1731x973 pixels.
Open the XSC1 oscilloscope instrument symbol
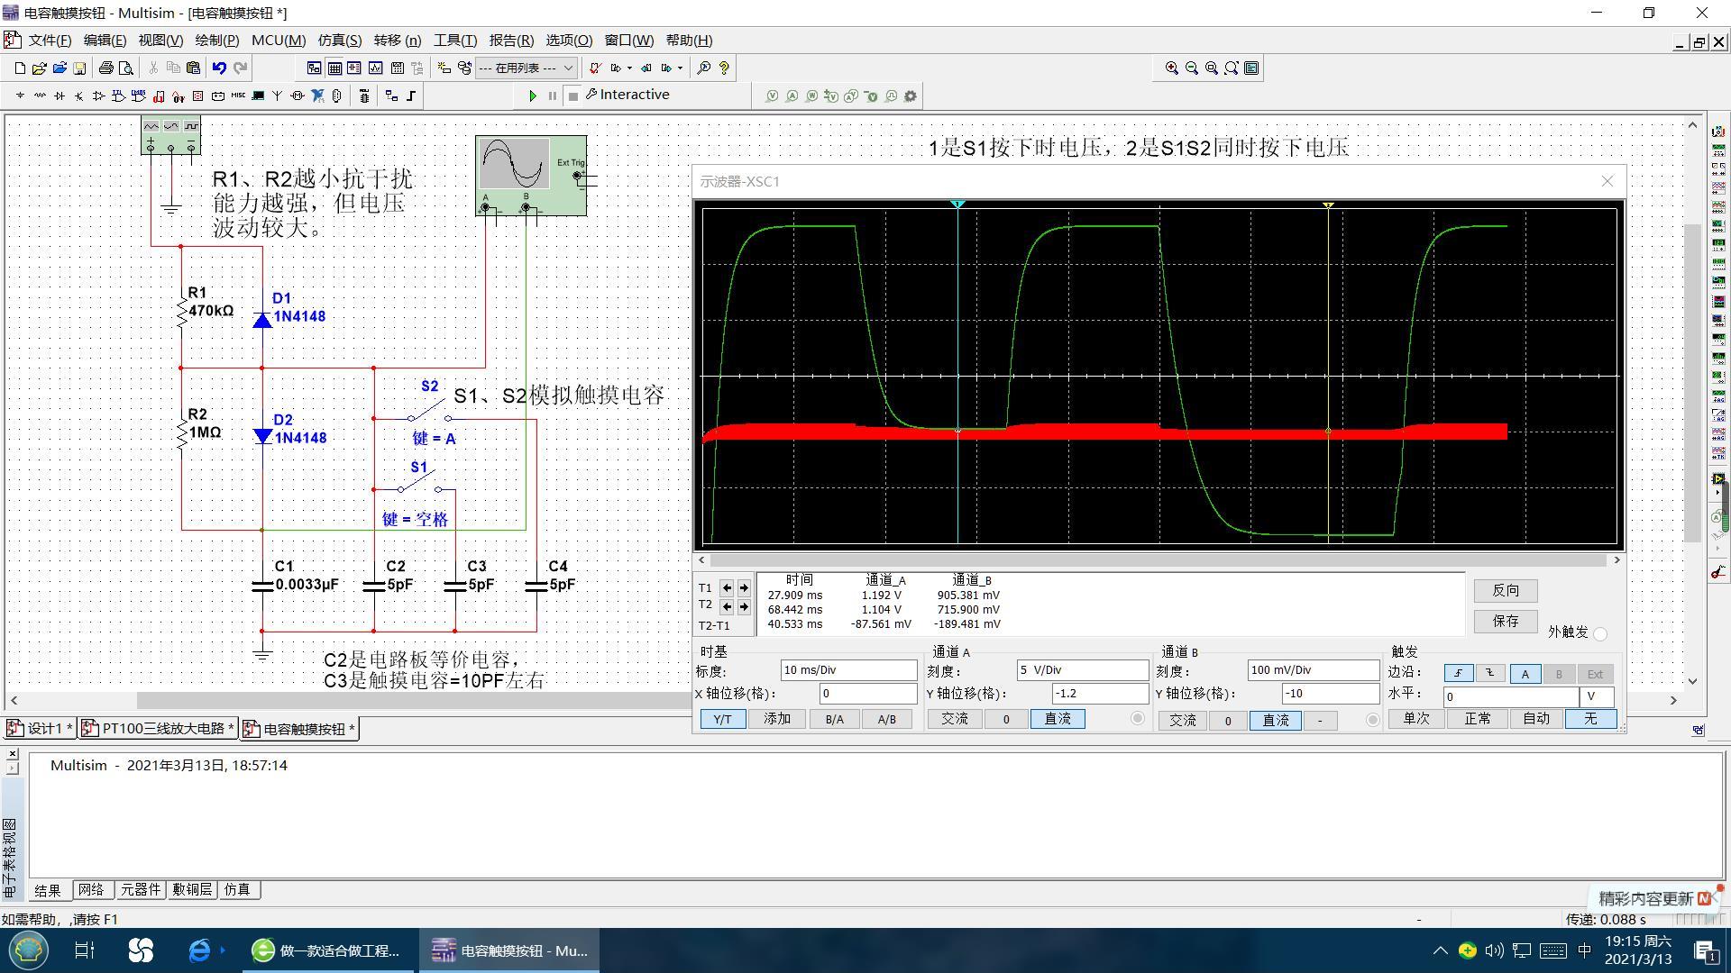[531, 176]
